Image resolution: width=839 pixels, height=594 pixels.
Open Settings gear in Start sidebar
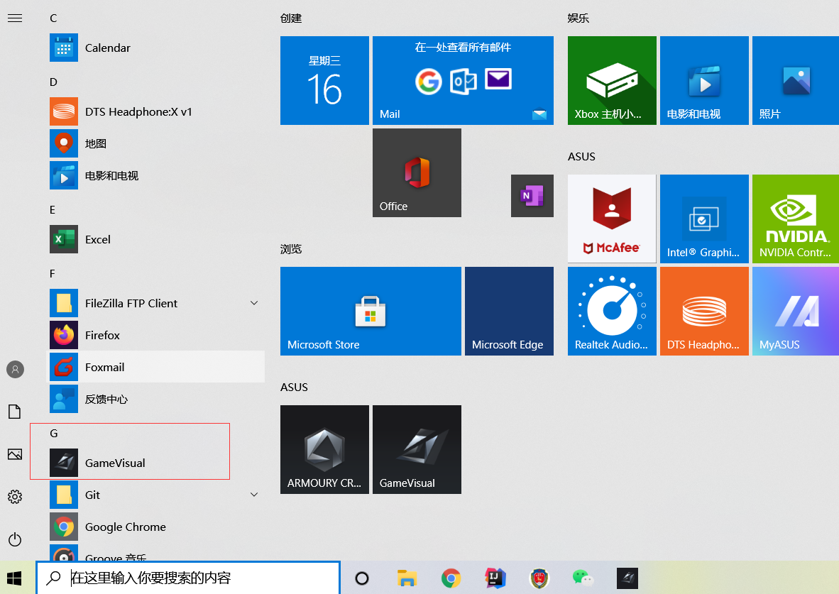click(15, 497)
